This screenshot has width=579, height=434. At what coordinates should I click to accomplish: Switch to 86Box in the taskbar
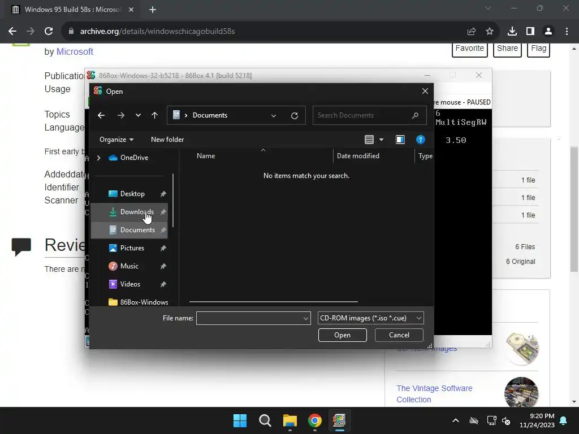(x=339, y=420)
